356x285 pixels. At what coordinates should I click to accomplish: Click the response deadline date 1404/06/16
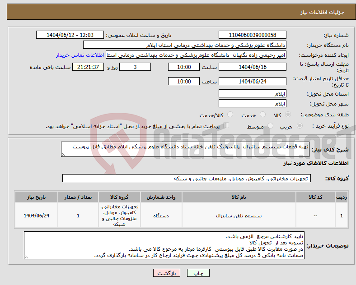coord(252,67)
